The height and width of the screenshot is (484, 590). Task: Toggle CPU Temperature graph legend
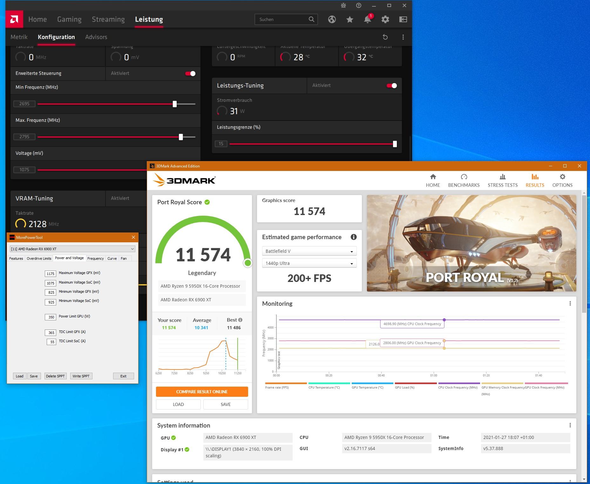point(329,385)
